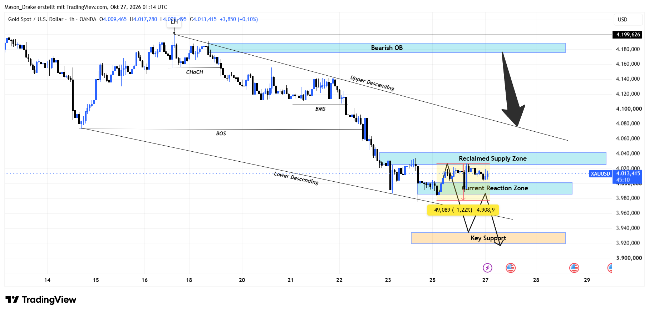
Task: Click the yellow -49,089 measurement label
Action: point(463,210)
